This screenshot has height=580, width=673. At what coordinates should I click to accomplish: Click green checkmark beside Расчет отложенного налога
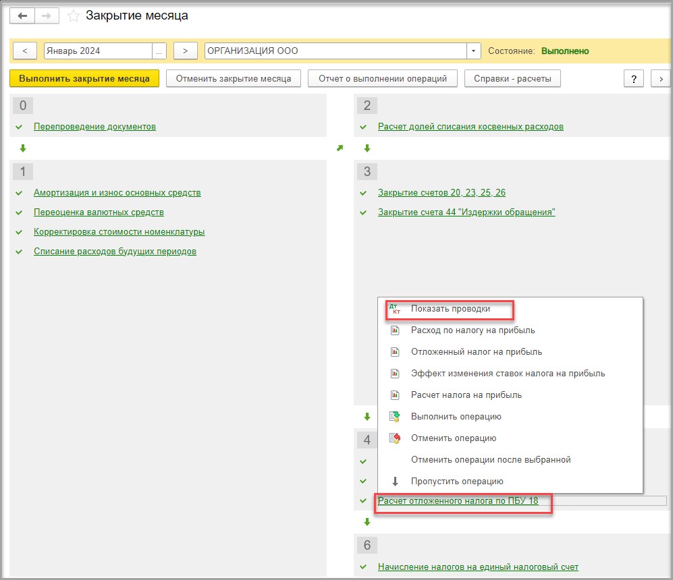tap(363, 500)
